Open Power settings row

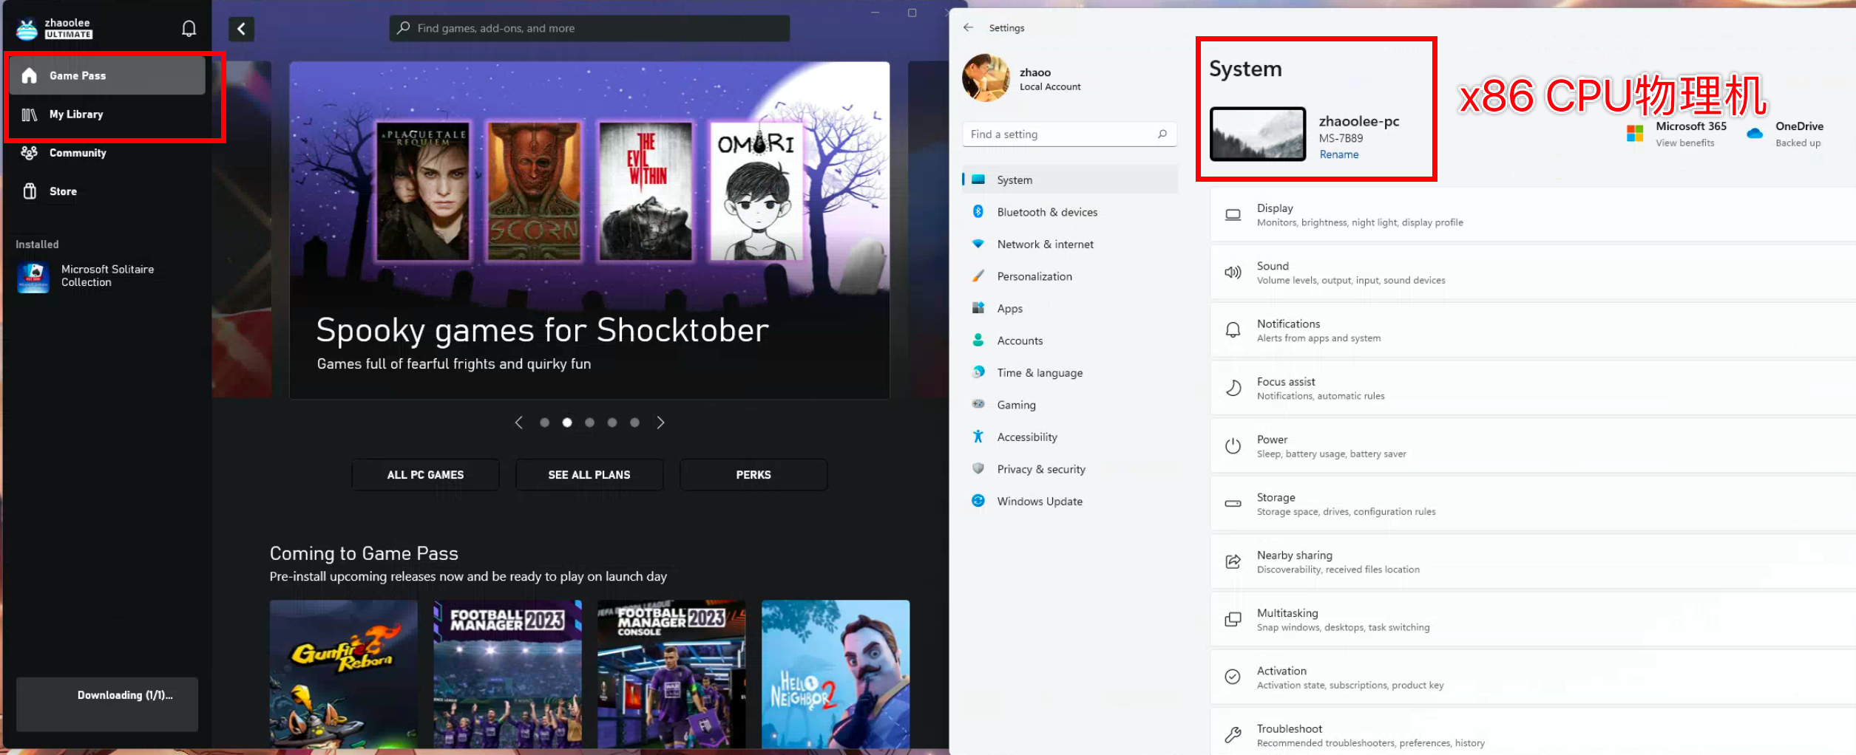click(1533, 446)
